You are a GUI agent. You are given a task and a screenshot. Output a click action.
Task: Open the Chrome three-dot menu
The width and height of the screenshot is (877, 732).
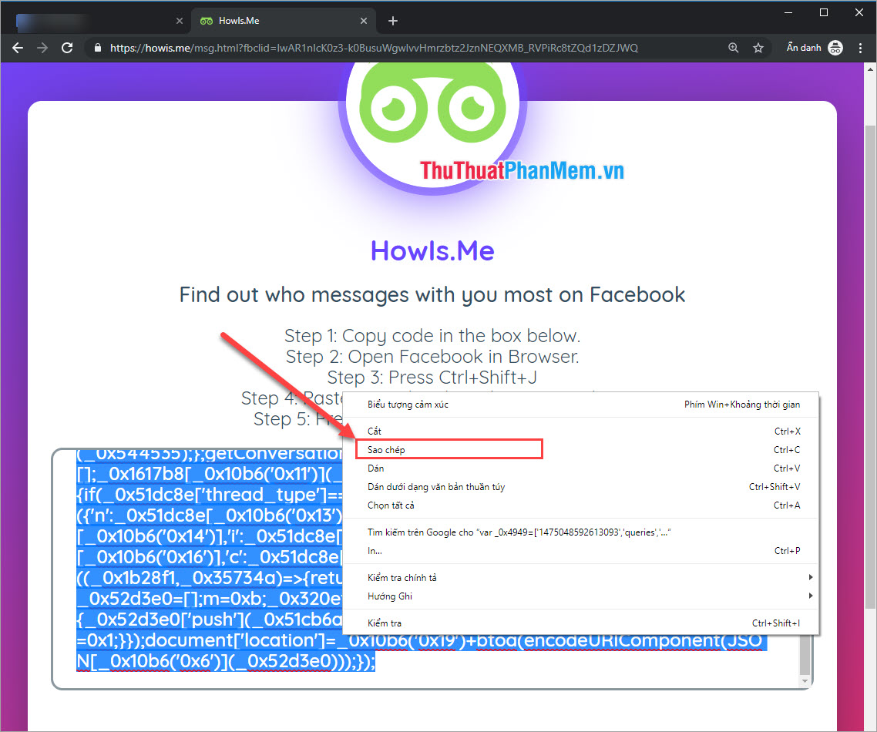[861, 48]
